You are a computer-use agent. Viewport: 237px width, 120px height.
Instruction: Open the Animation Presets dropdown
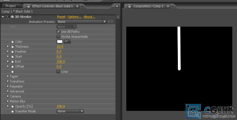[x=82, y=22]
